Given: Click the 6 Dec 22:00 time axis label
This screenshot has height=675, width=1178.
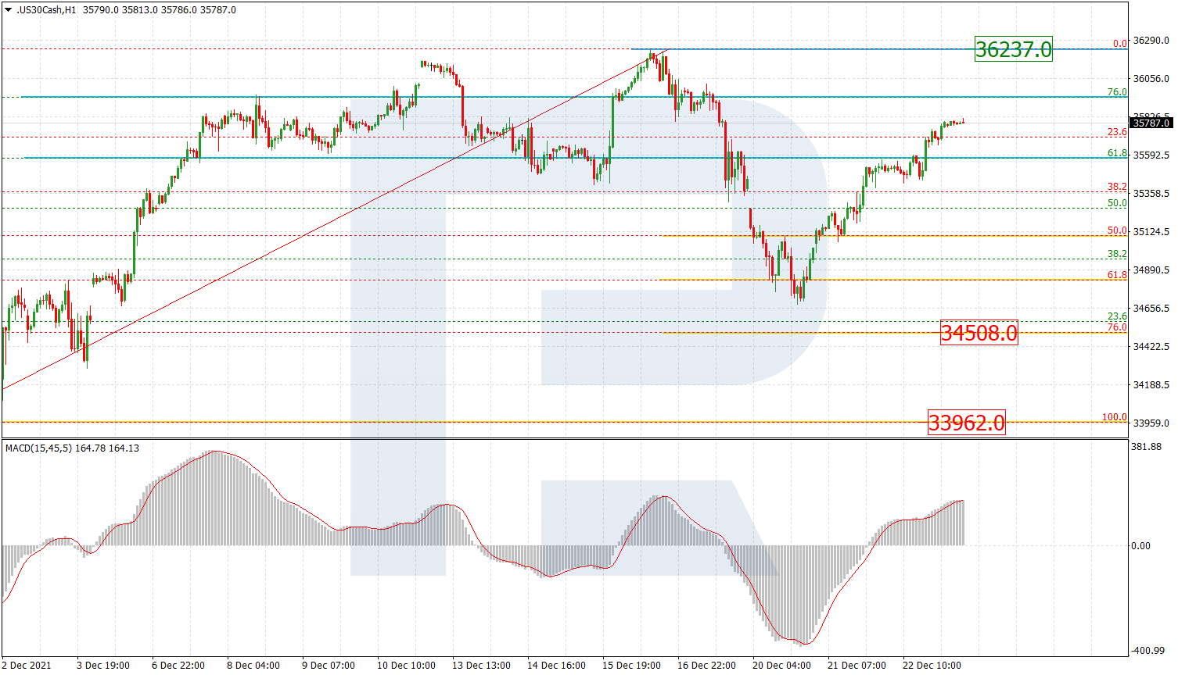Looking at the screenshot, I should tap(178, 666).
